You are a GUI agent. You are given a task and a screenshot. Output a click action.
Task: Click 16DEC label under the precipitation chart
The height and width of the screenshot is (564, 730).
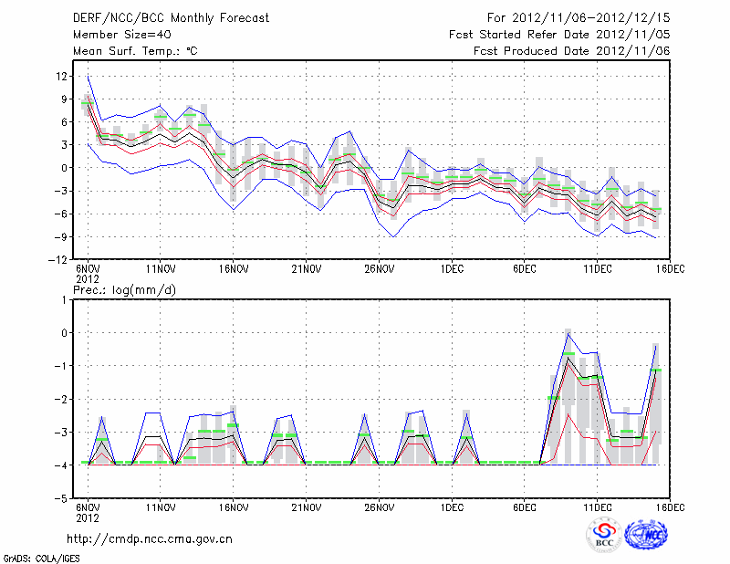670,507
